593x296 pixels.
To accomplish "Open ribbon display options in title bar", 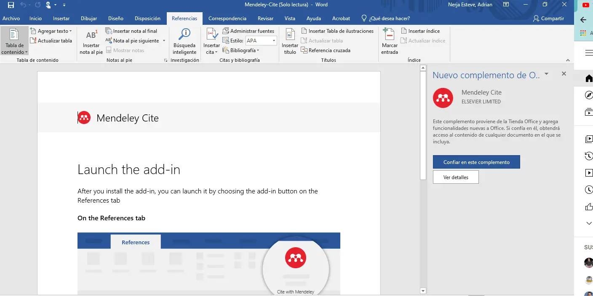I will click(506, 5).
